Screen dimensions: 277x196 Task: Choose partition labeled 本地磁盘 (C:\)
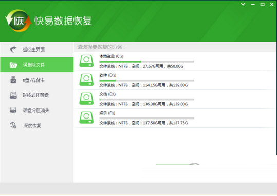click(x=112, y=56)
